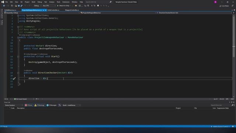Screen dimensions: 236x133
Task: Click the navigate backward toolbar icon
Action: 4,6
